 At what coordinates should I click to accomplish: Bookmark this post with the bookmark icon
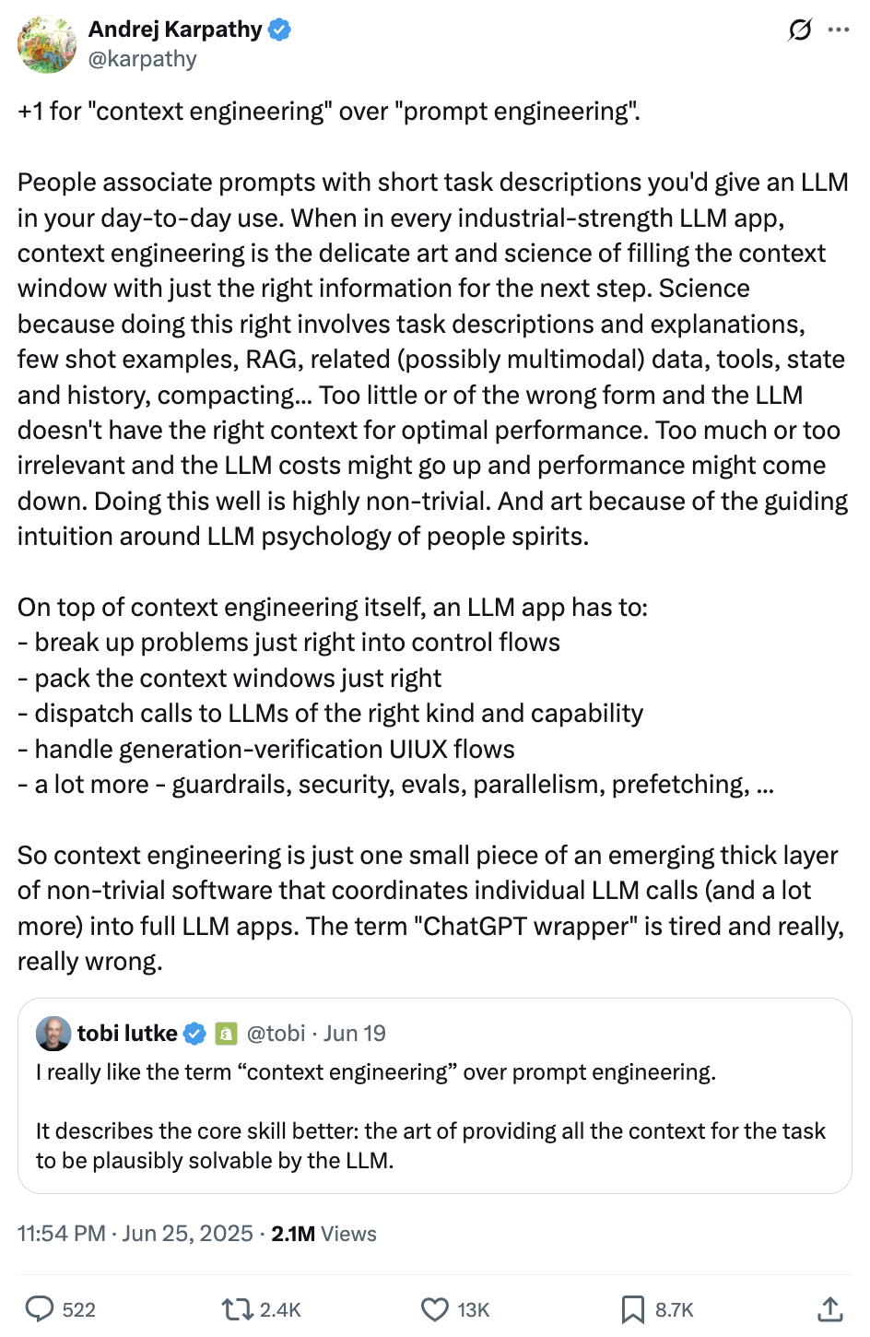(x=632, y=1309)
